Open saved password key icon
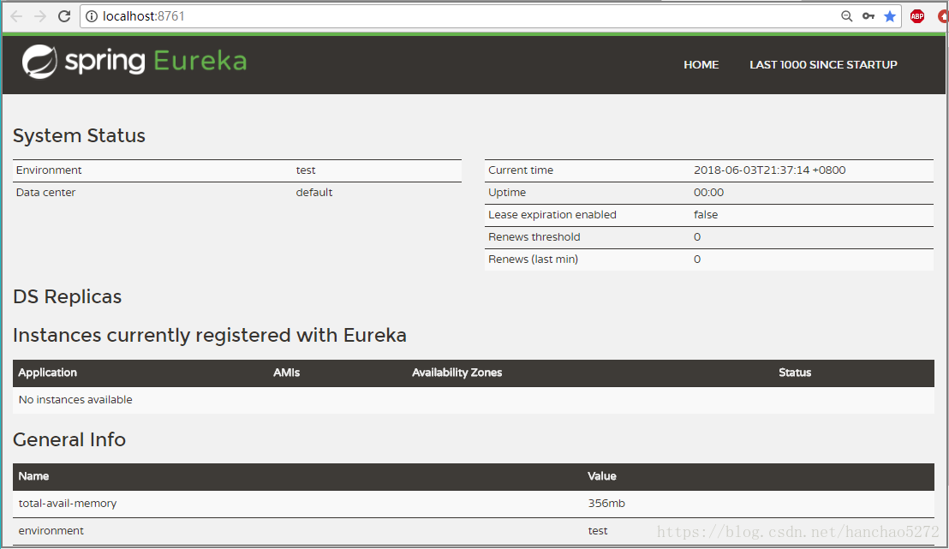Image resolution: width=949 pixels, height=549 pixels. coord(868,16)
